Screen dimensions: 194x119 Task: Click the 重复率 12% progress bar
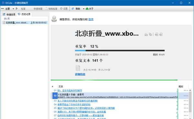pos(120,51)
